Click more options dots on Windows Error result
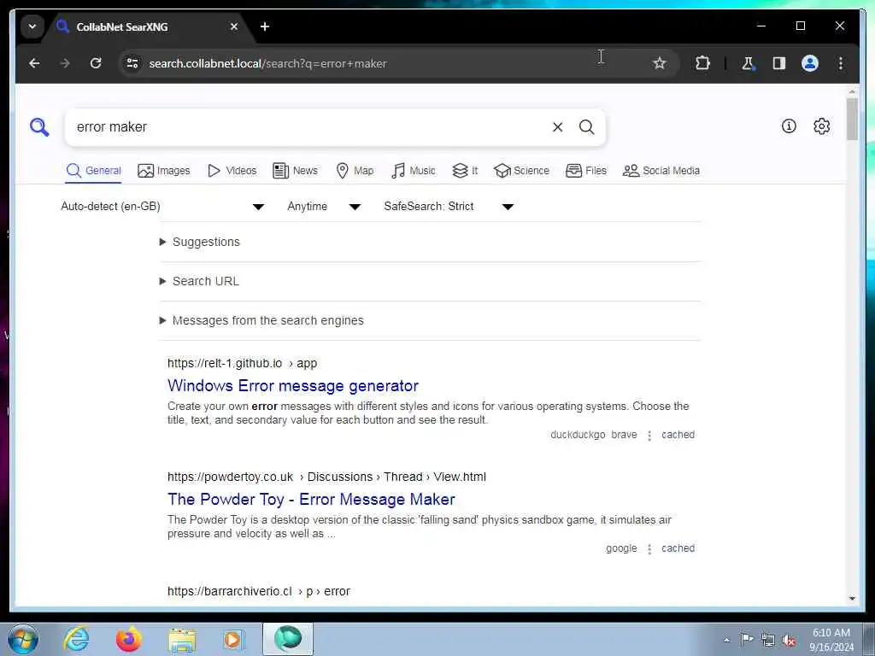The height and width of the screenshot is (656, 875). [649, 436]
